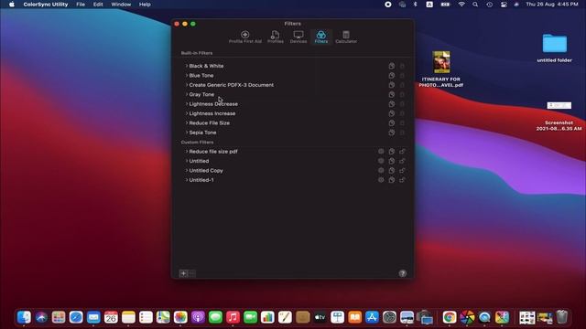586x329 pixels.
Task: Click the lock icon on Reduce File Size
Action: pos(402,123)
